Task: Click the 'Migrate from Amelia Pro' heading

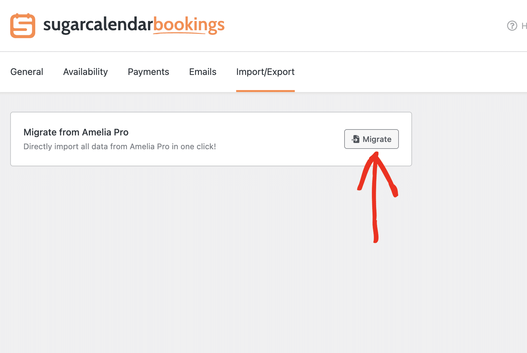Action: [76, 132]
